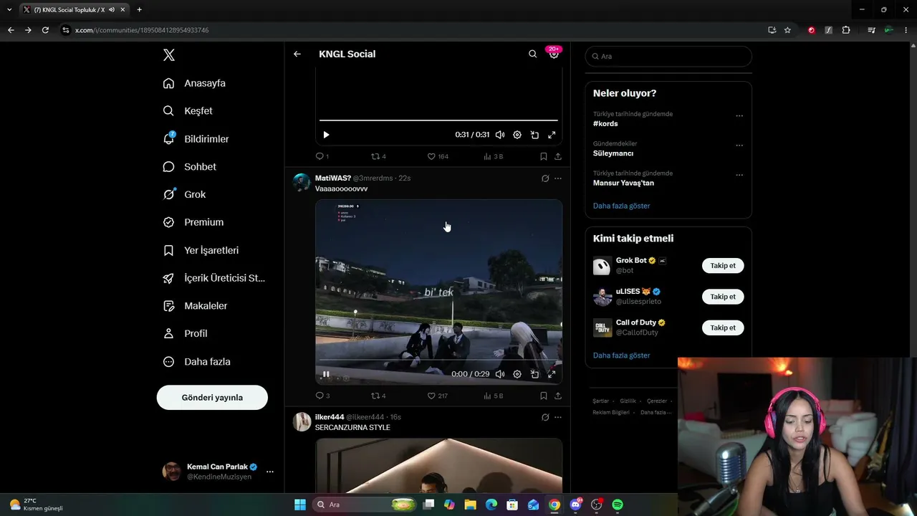
Task: Open Grok actions on MatiWAS? post
Action: point(545,178)
